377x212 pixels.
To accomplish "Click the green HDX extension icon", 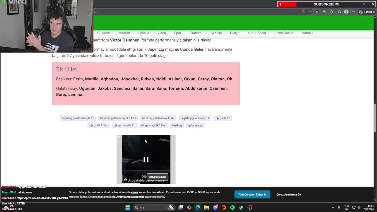I will (324, 12).
